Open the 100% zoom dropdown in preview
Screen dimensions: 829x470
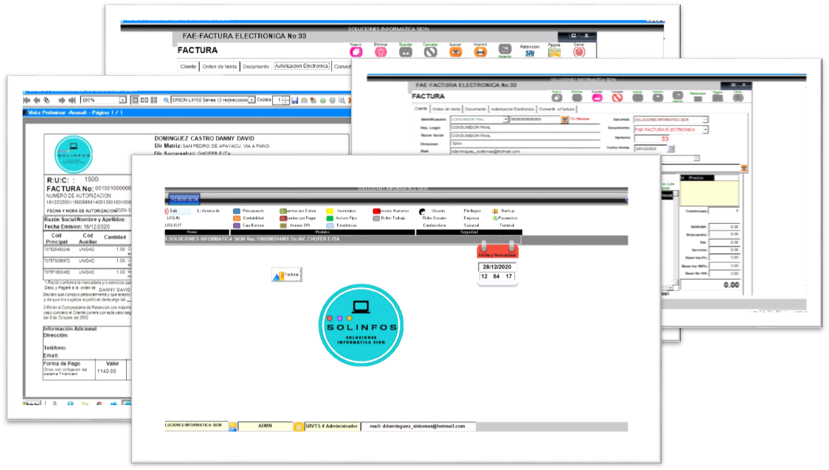point(123,99)
